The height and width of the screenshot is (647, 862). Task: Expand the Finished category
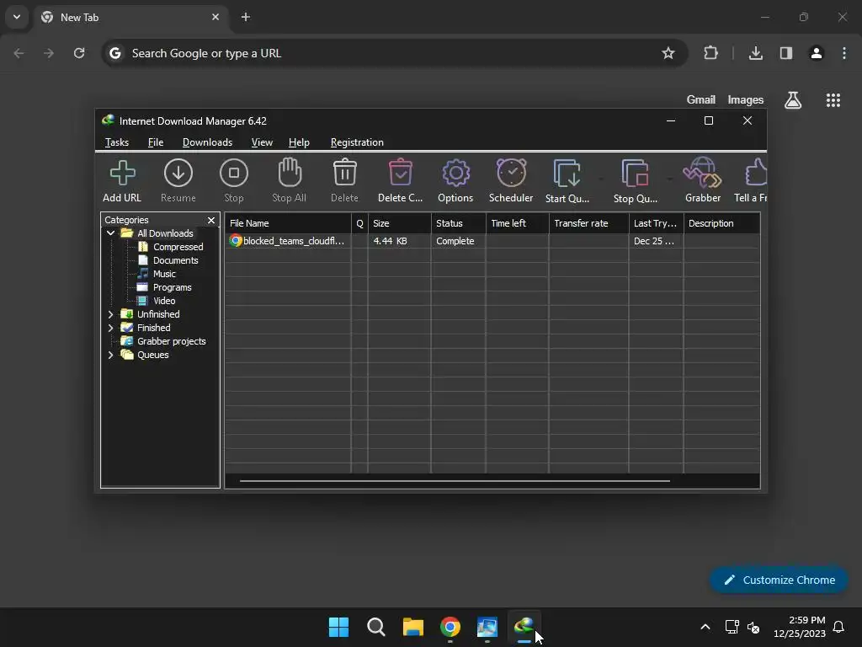click(110, 328)
